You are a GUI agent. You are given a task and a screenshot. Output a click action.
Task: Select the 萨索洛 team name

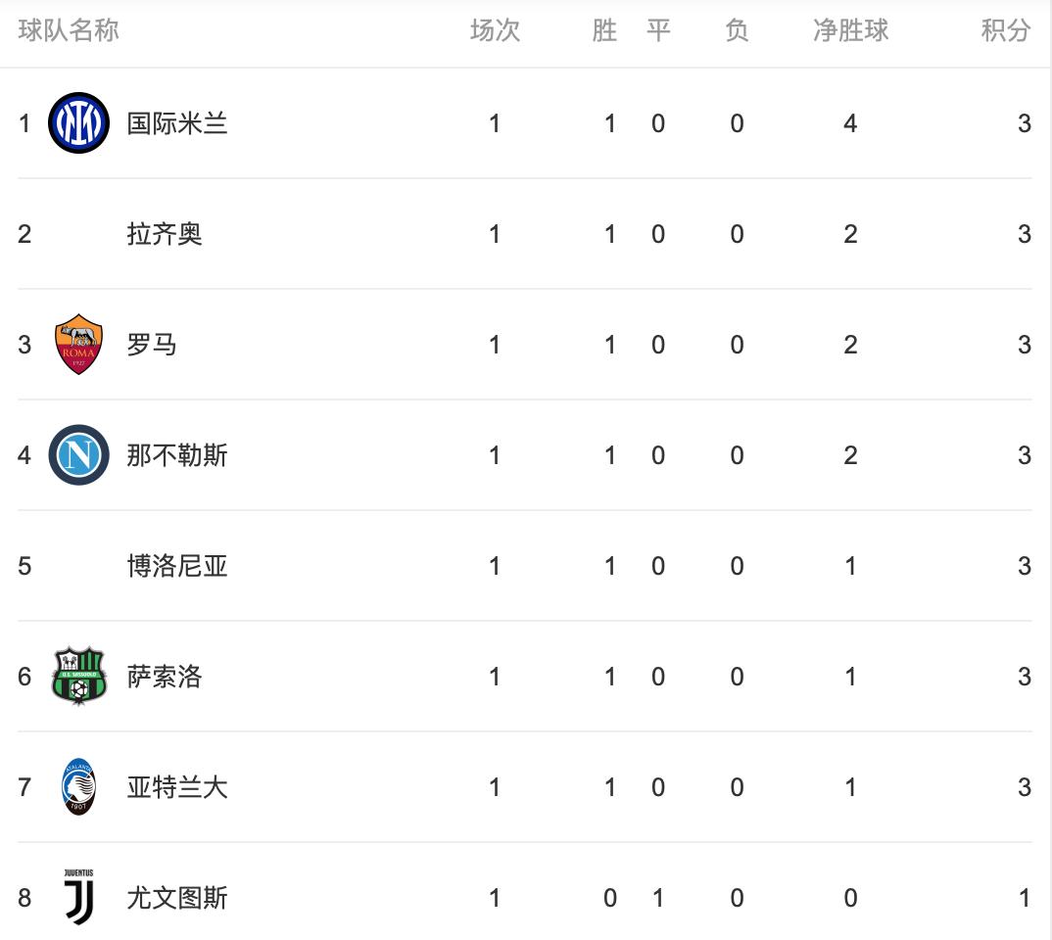tap(165, 677)
